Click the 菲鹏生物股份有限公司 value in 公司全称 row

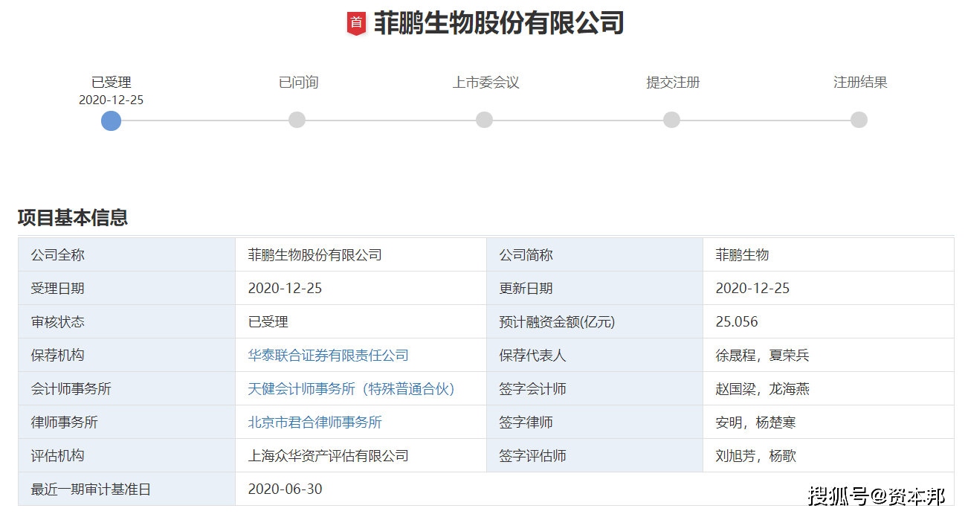pos(314,255)
